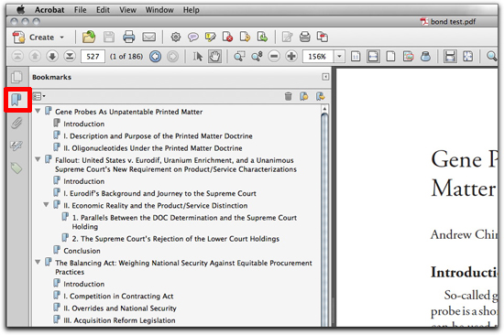Viewport: 504px width, 335px height.
Task: Collapse the Fallout: United States bookmark
Action: [x=38, y=159]
